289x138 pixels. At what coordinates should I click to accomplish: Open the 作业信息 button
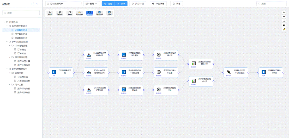click(x=158, y=4)
